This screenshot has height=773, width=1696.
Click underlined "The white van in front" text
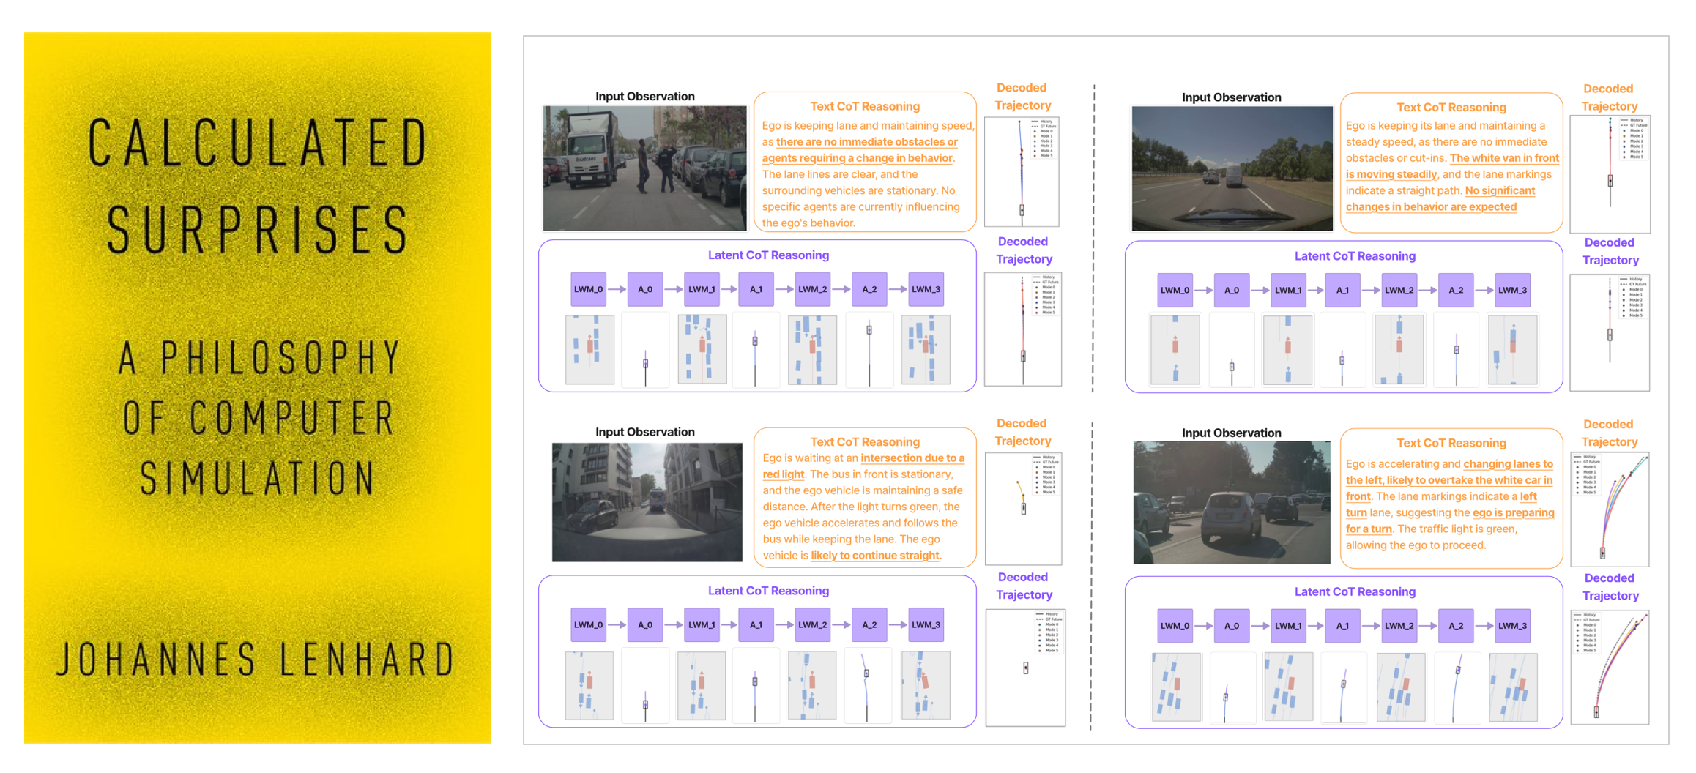click(1503, 158)
